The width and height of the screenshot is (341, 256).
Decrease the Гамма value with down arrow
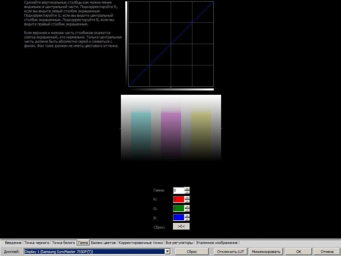tap(187, 192)
